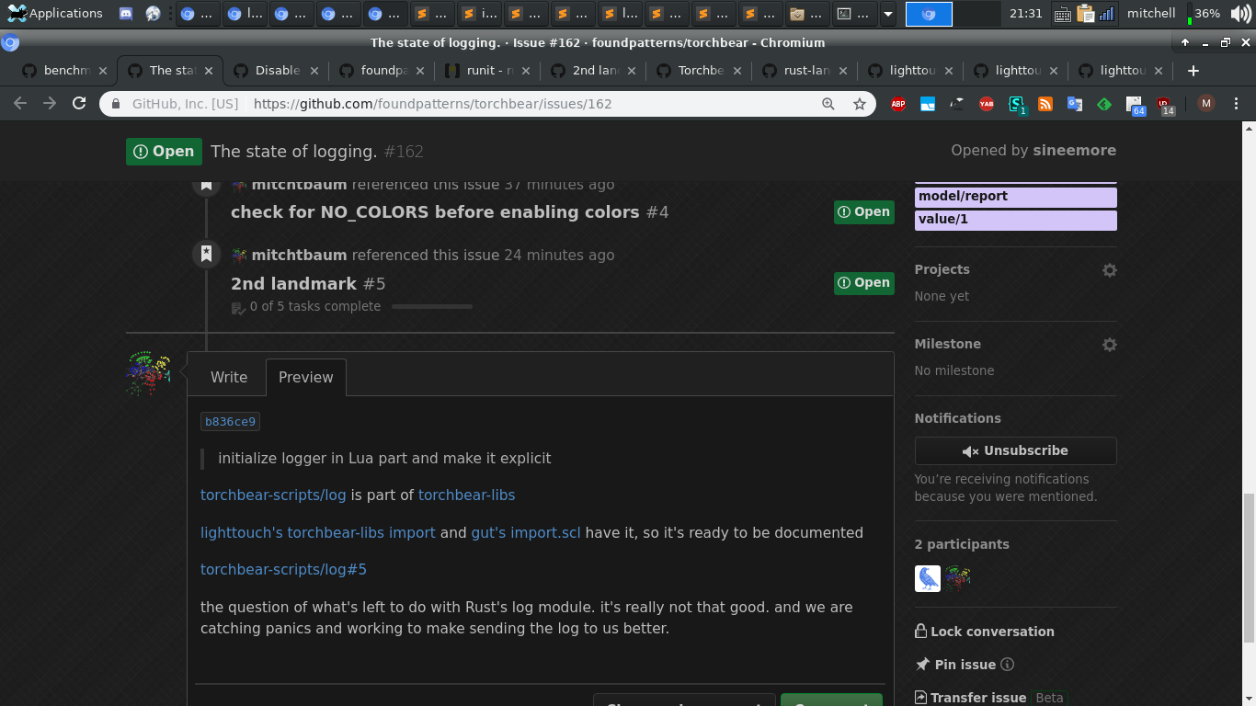Click the zoom magnifier icon in address bar
This screenshot has height=706, width=1256.
(828, 104)
